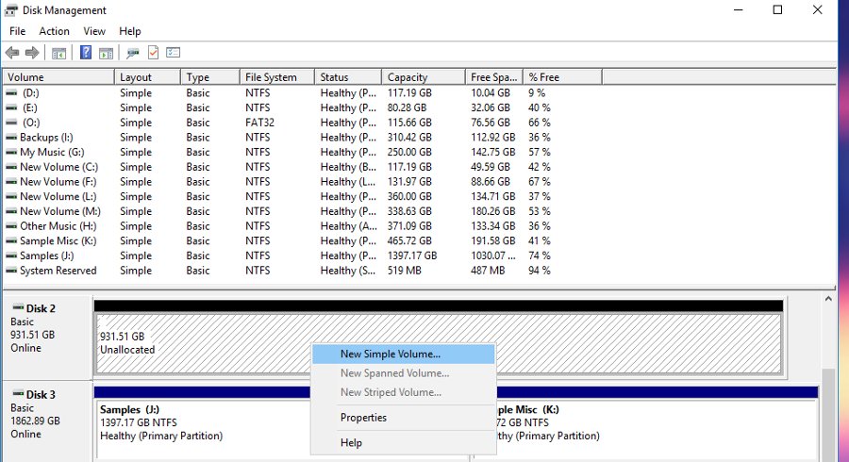Toggle Show/Hide Action Pane icon
Viewport: 849px width, 462px height.
(106, 53)
